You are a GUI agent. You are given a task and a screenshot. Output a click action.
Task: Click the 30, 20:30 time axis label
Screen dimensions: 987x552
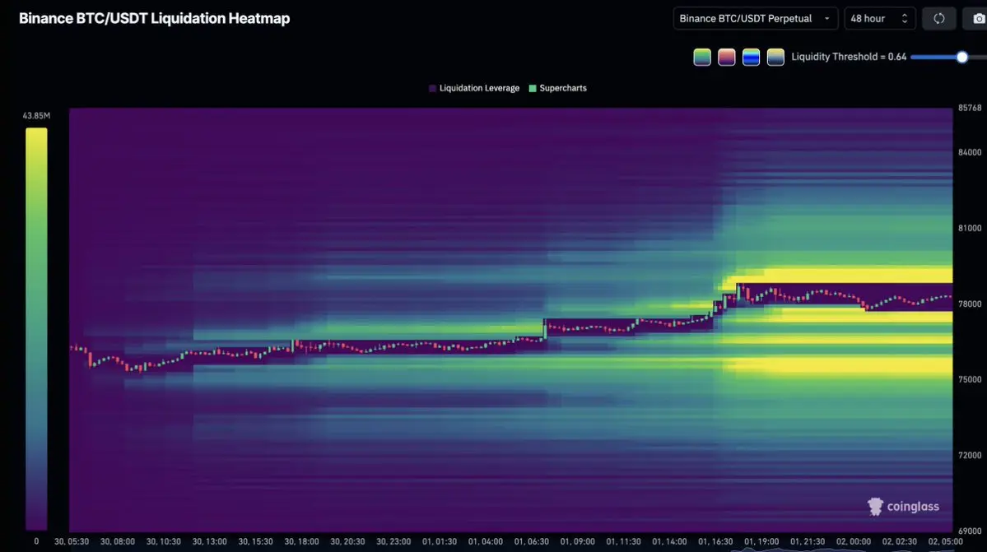click(347, 541)
